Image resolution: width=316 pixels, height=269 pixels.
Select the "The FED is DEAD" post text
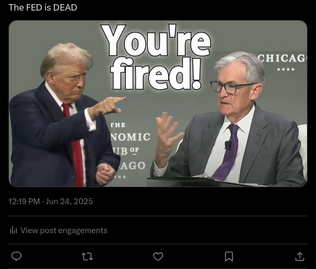pyautogui.click(x=43, y=7)
